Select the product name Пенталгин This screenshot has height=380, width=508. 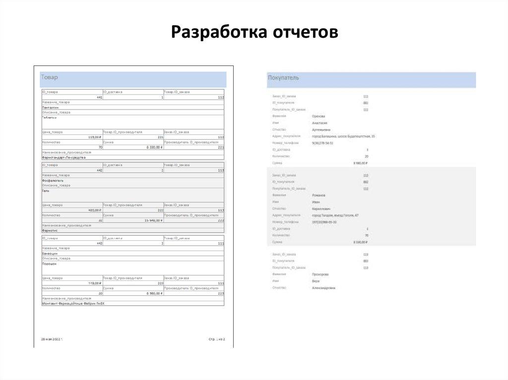(x=51, y=106)
